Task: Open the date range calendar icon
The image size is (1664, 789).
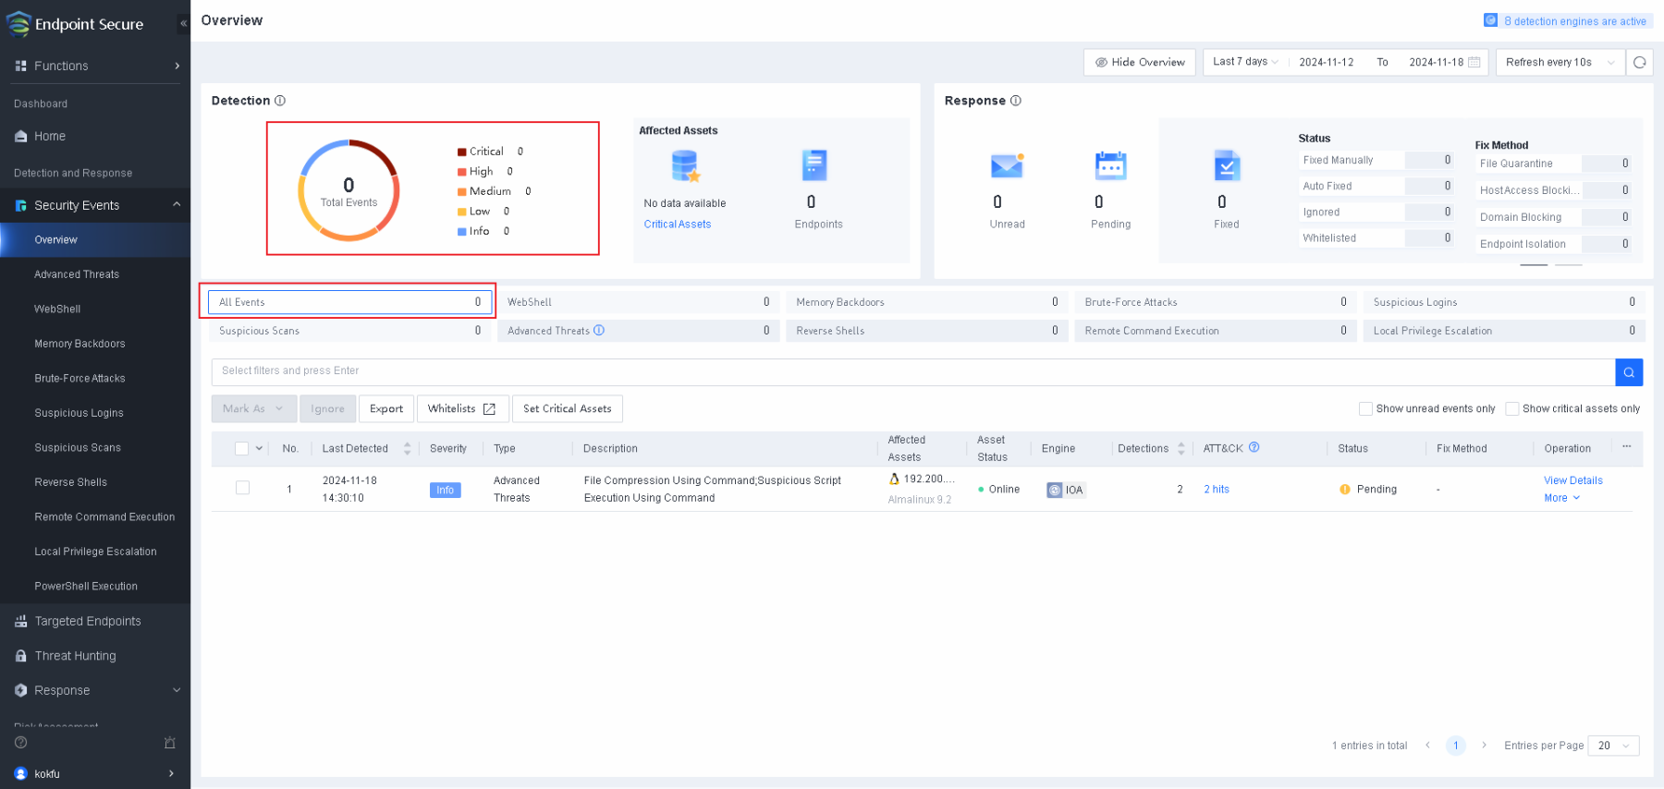Action: click(x=1474, y=63)
